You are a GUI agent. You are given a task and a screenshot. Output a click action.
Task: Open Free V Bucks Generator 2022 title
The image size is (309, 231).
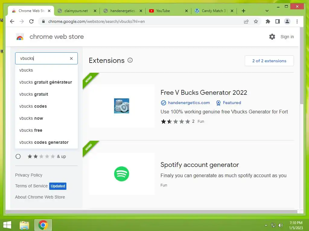(204, 93)
